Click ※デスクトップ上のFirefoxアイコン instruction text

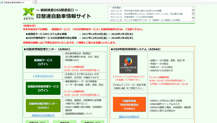coord(128,78)
